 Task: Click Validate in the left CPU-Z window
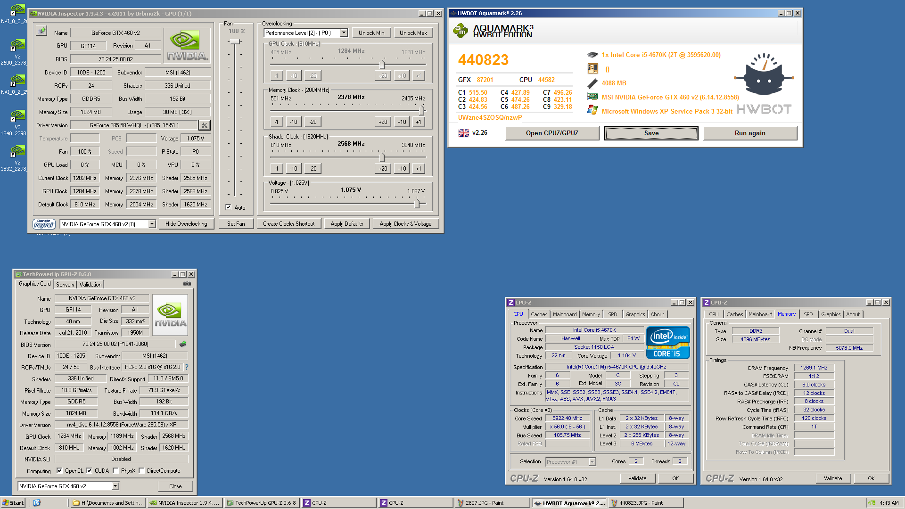click(637, 478)
